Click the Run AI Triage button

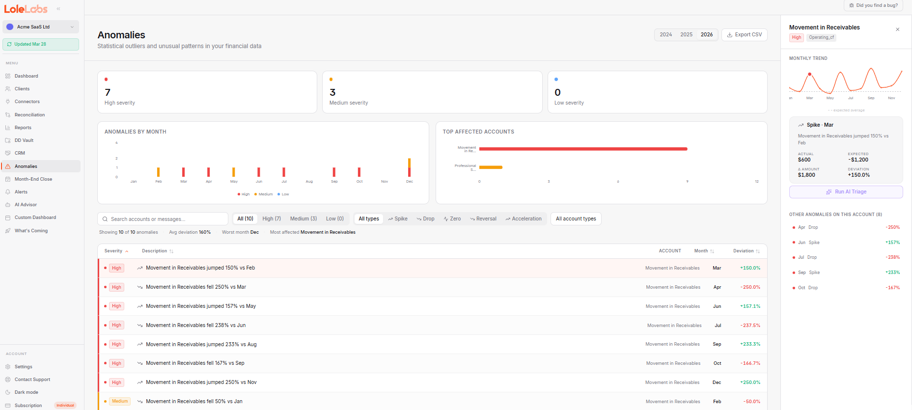846,192
